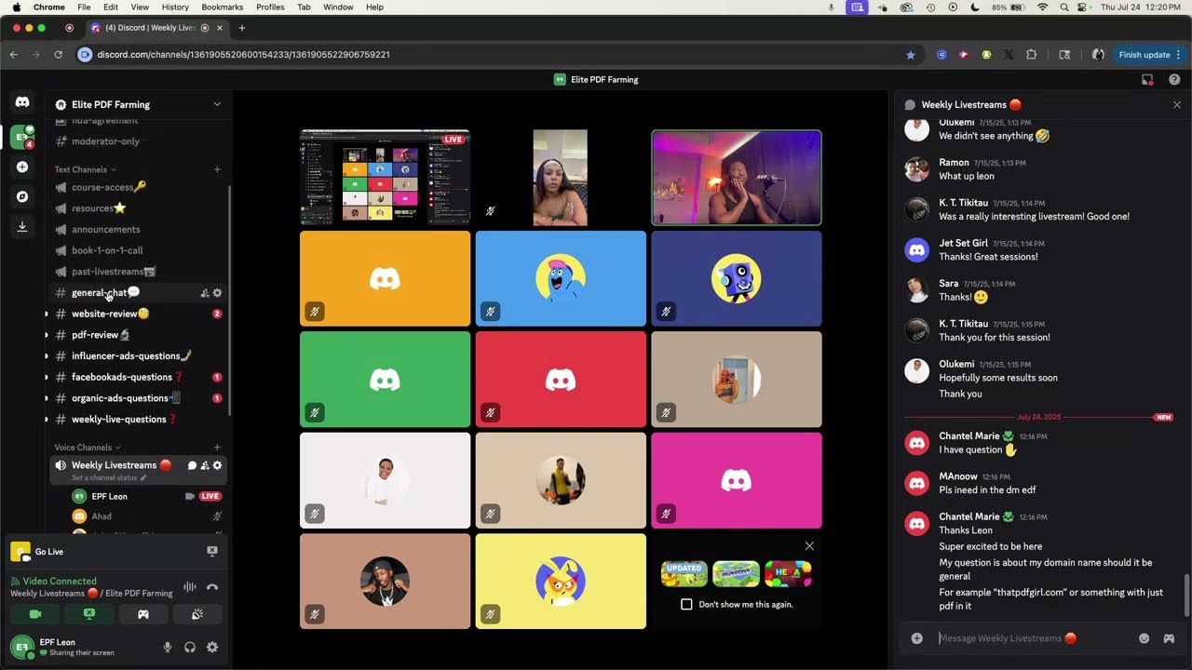Collapse the Elite PDF Farming server dropdown
This screenshot has height=670, width=1192.
pyautogui.click(x=217, y=104)
